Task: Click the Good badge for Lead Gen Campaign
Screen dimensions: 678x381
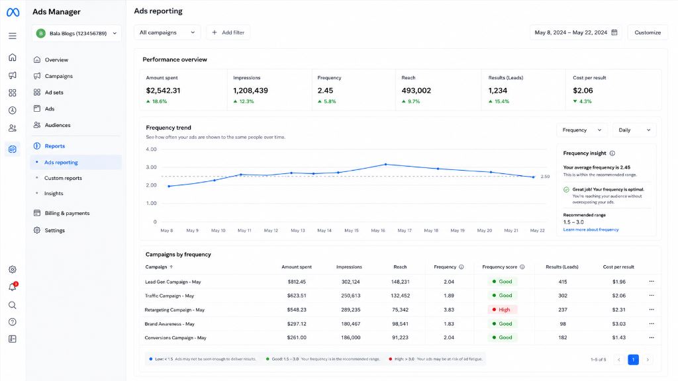Action: click(502, 282)
